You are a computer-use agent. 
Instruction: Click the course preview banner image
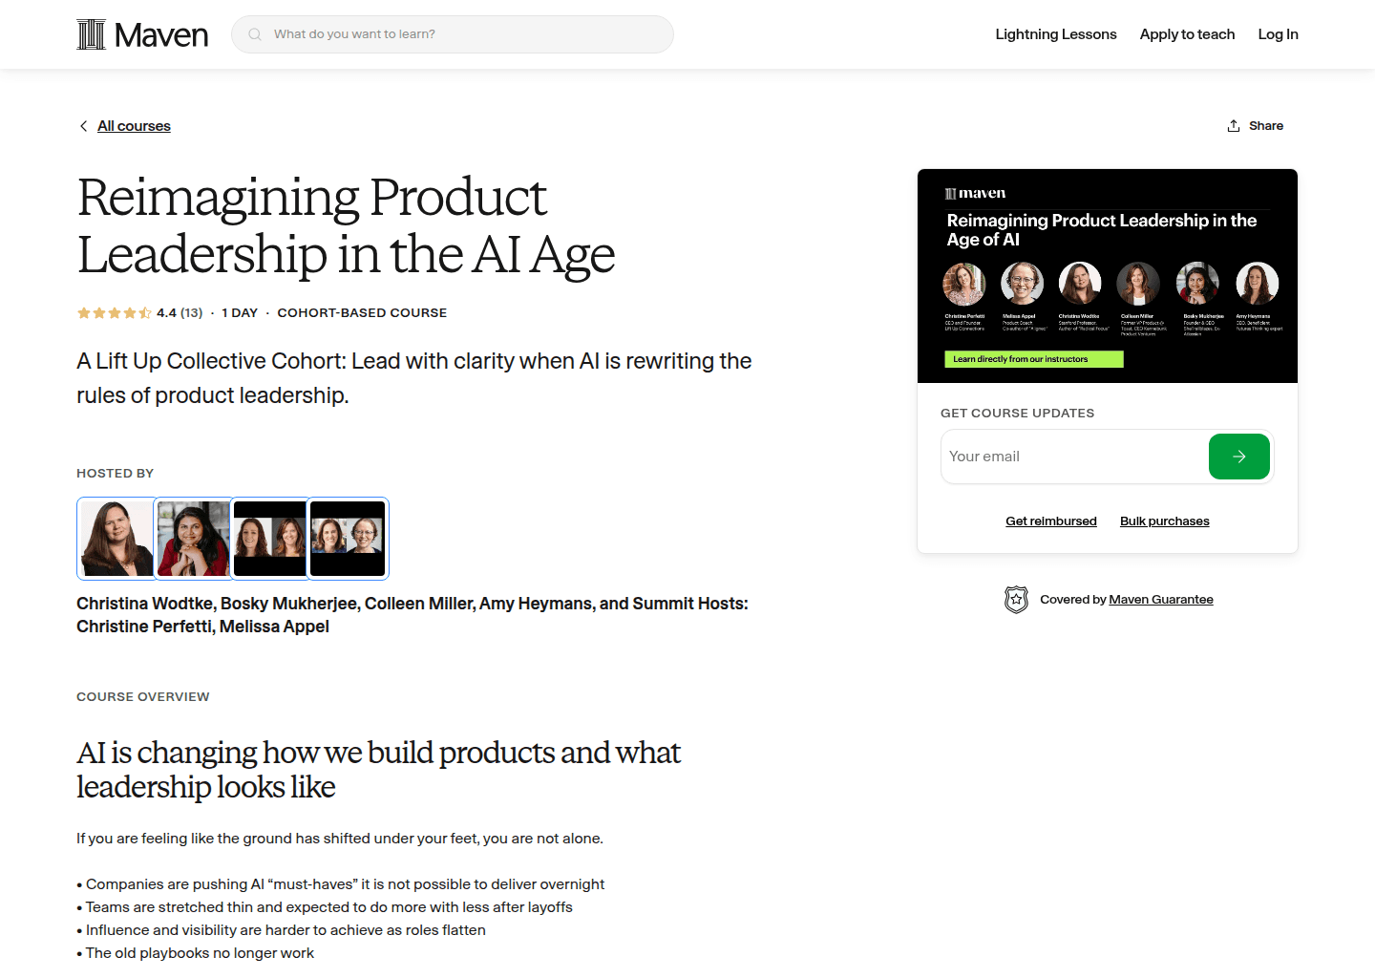pos(1107,275)
